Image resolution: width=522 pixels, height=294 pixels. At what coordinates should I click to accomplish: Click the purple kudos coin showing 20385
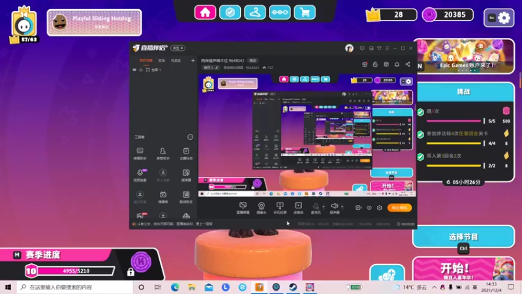point(448,14)
